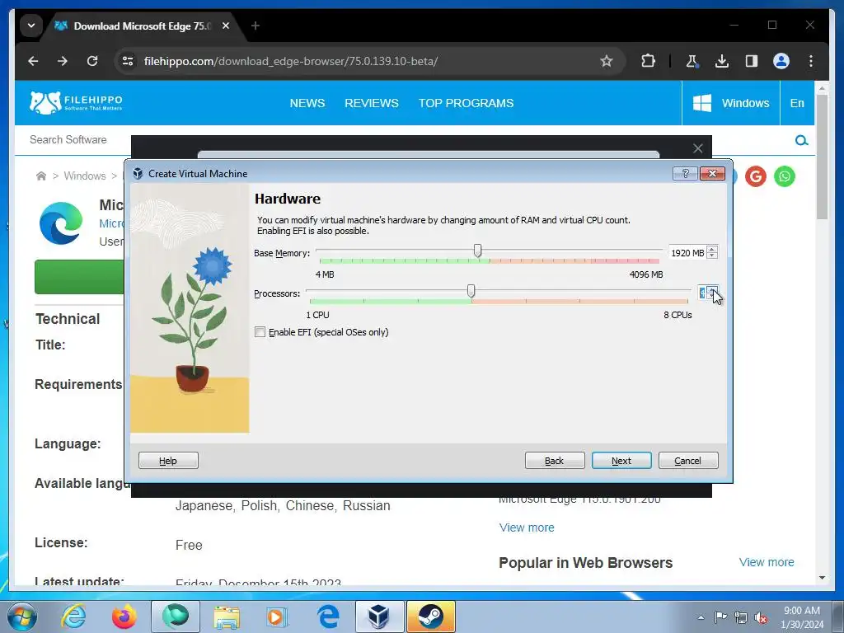The width and height of the screenshot is (844, 633).
Task: Open Internet Explorer from taskbar
Action: pos(73,617)
